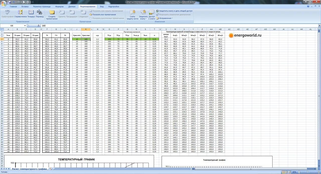The width and height of the screenshot is (321, 174).
Task: Select header cell 'T1 срез'
Action: 17,35
